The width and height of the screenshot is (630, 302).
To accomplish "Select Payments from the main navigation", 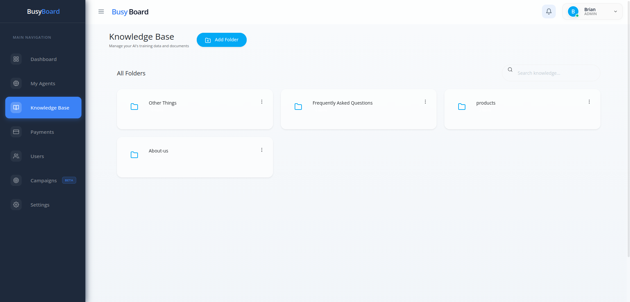I will click(x=42, y=132).
